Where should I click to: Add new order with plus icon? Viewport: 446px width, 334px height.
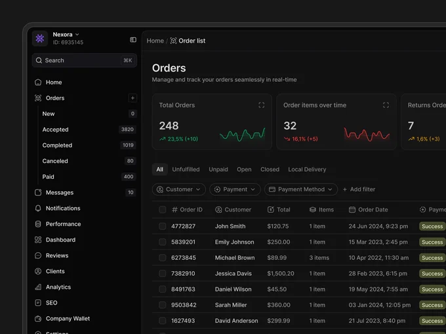[x=132, y=98]
